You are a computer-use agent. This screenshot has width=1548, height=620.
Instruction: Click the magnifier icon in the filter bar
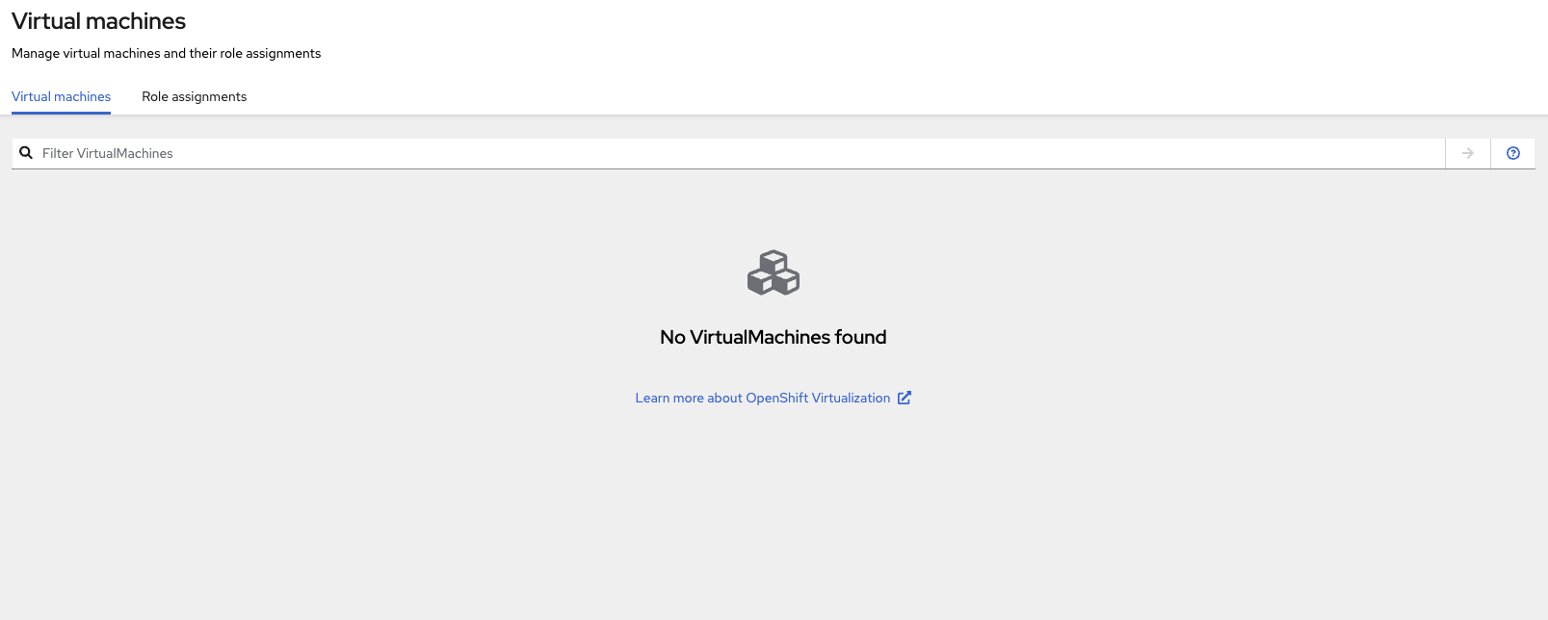click(x=26, y=153)
